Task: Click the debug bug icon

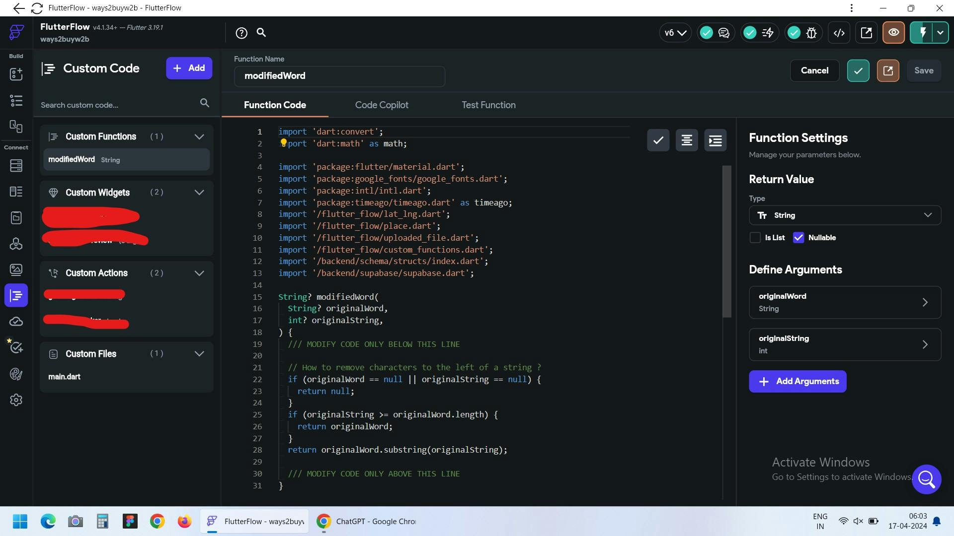Action: [x=811, y=33]
